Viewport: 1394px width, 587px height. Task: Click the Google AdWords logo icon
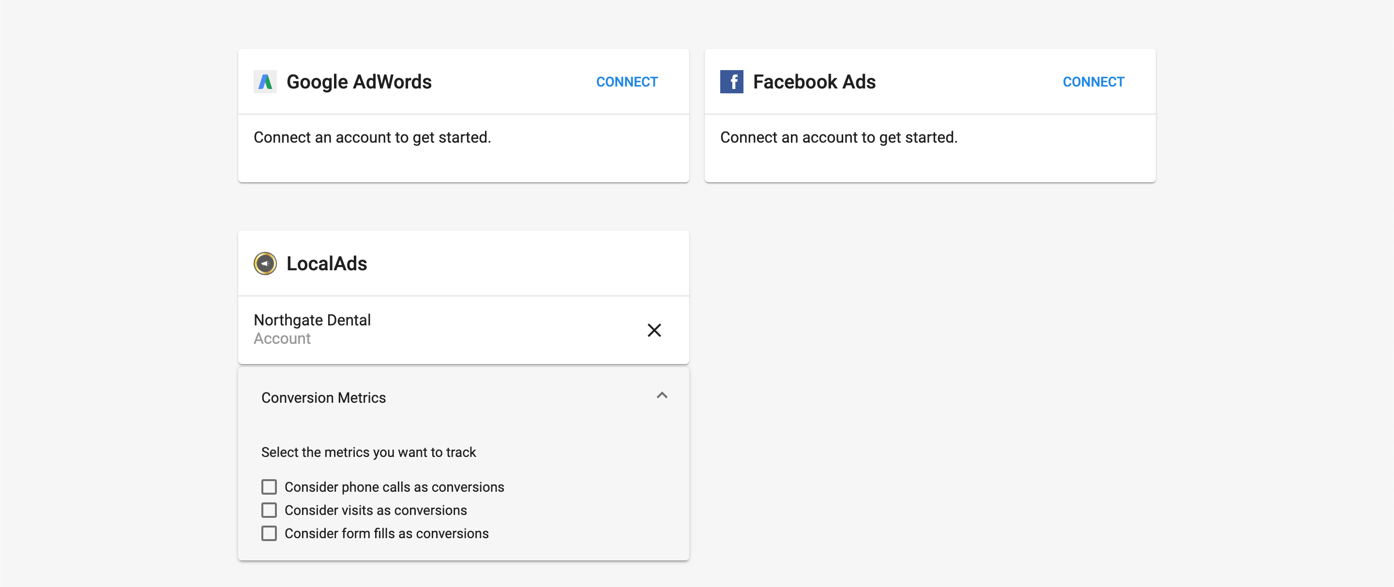click(266, 82)
